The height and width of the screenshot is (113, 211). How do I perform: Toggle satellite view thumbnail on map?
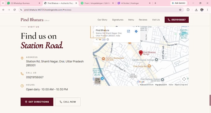tap(97, 81)
